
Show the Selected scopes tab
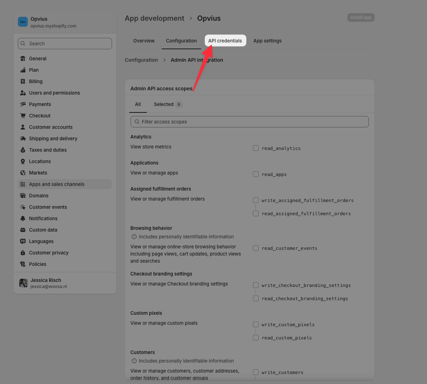tap(168, 104)
